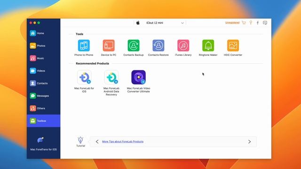This screenshot has height=169, width=301.
Task: Open Messages section in sidebar
Action: 43,96
